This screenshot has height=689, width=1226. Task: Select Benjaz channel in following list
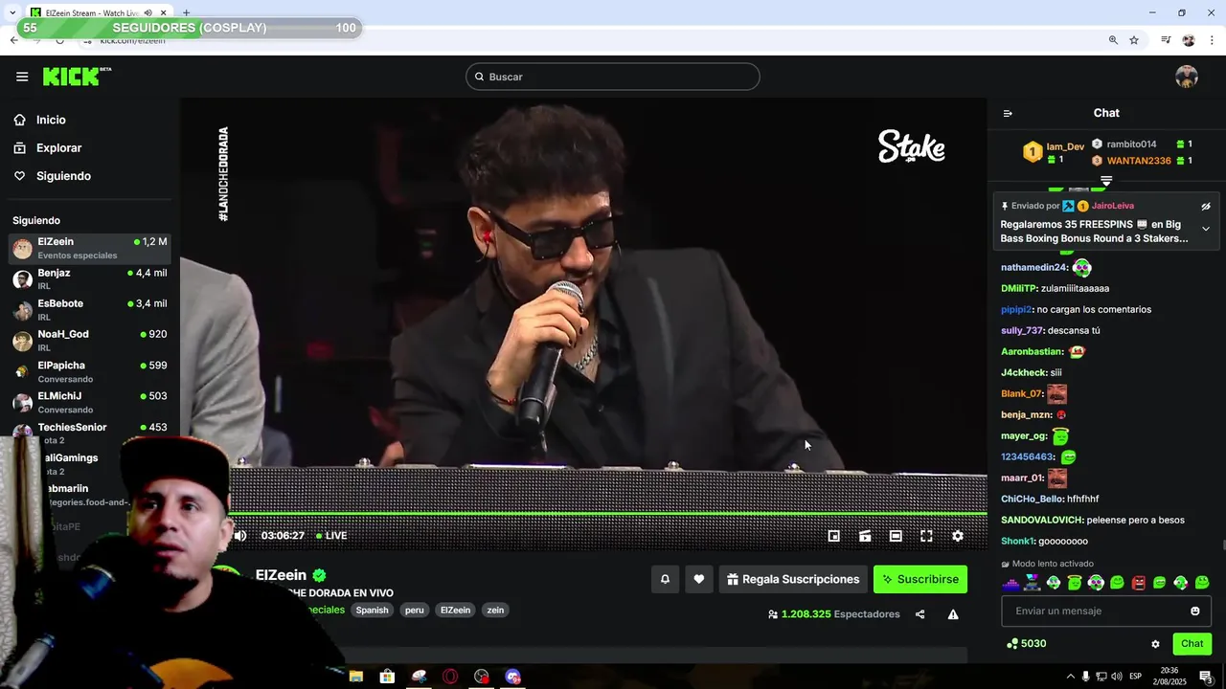[x=89, y=278]
